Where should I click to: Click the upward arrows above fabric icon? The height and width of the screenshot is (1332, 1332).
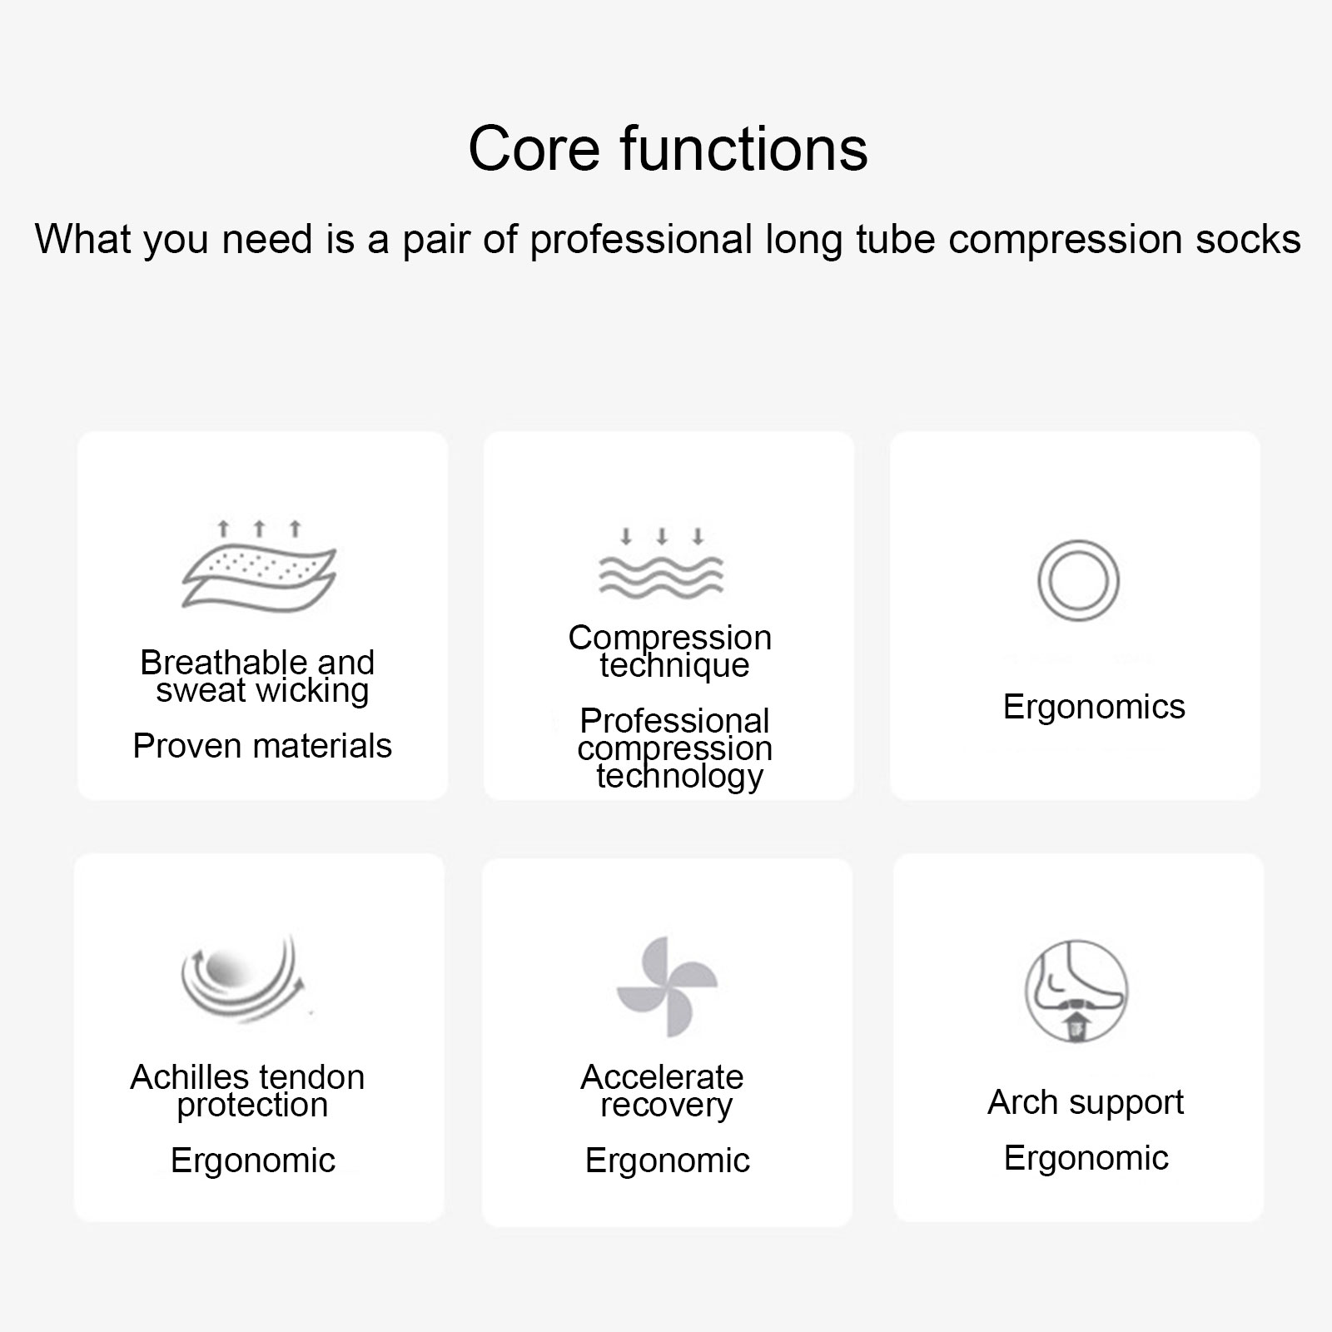tap(259, 529)
